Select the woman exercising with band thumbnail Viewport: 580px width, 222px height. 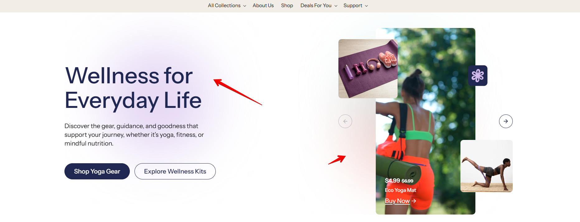click(x=487, y=166)
